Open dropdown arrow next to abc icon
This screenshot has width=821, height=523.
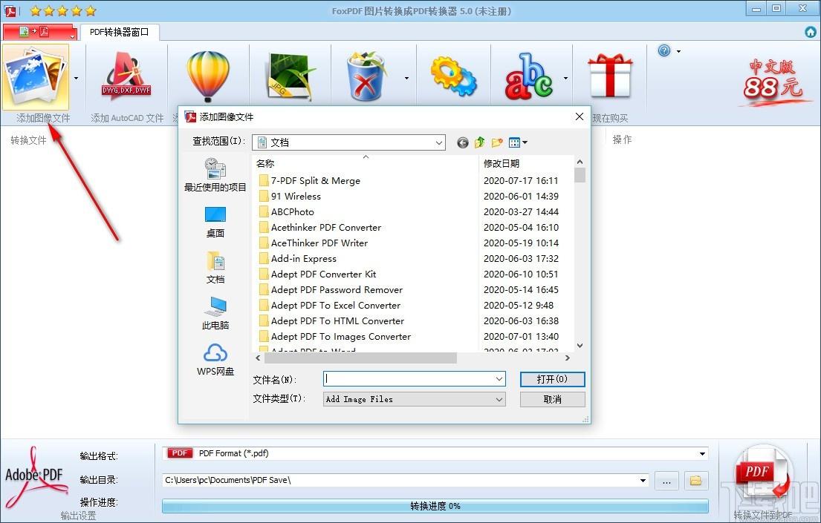565,79
